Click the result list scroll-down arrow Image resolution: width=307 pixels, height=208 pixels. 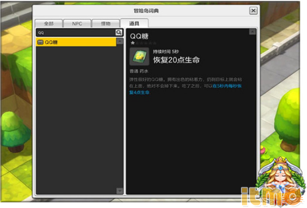point(119,191)
